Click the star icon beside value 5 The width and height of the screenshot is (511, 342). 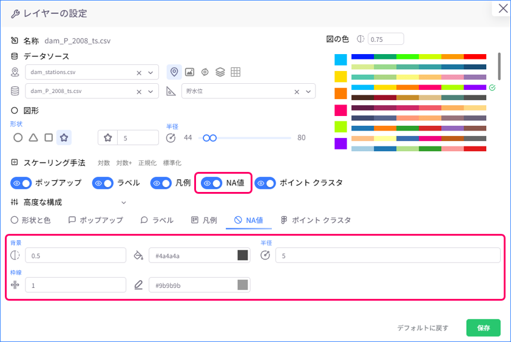pos(108,138)
